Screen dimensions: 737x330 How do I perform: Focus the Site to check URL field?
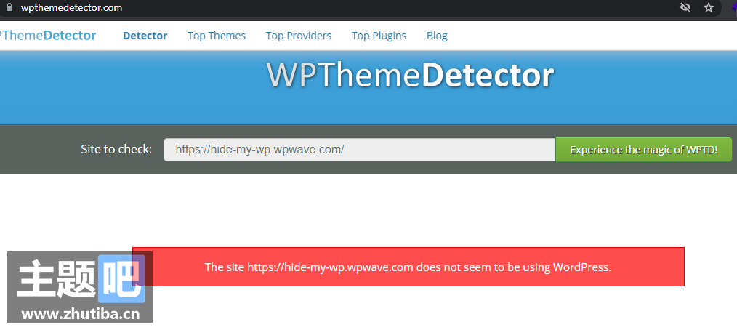pyautogui.click(x=360, y=150)
